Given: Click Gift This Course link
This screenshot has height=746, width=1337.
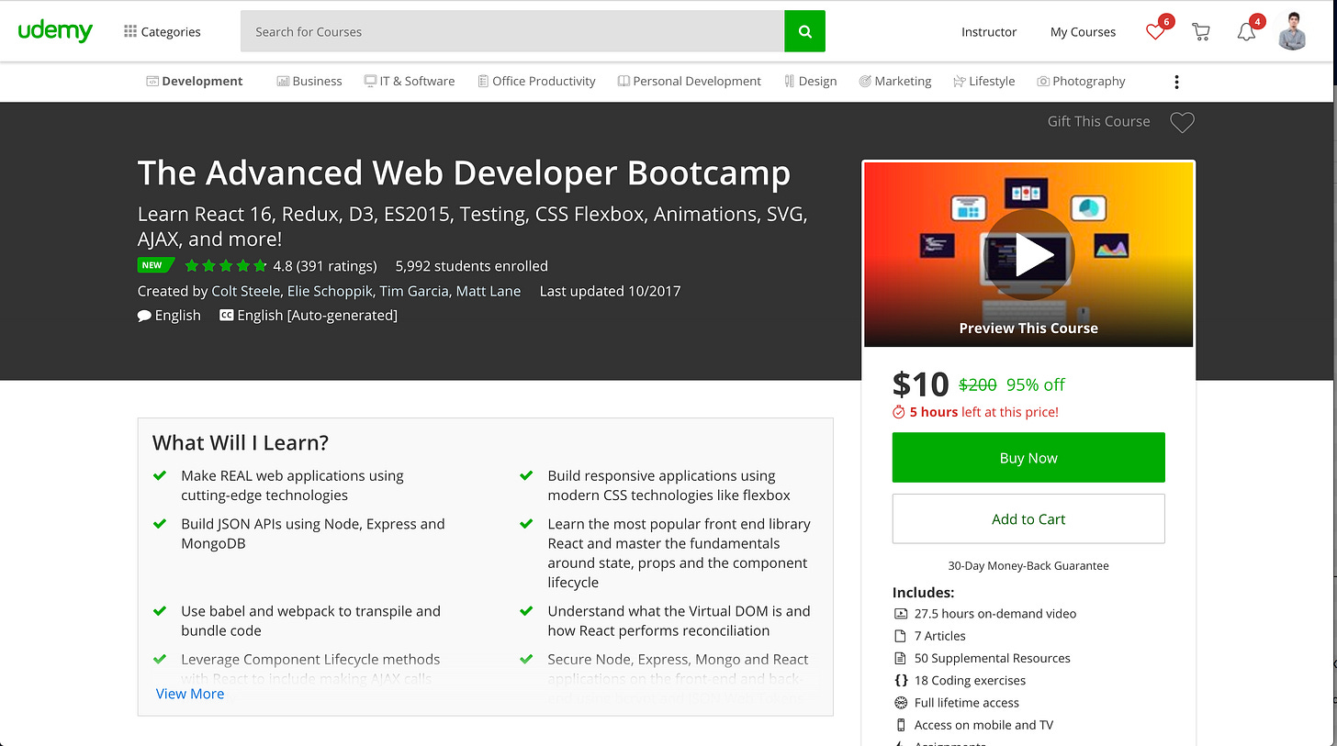Looking at the screenshot, I should (x=1098, y=121).
